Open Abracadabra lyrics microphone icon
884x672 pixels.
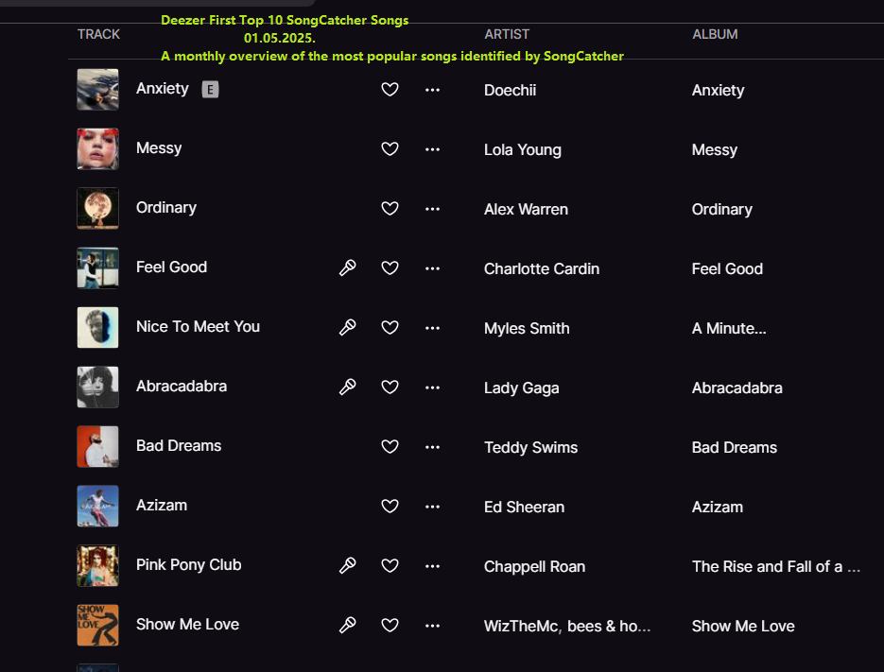(x=347, y=387)
